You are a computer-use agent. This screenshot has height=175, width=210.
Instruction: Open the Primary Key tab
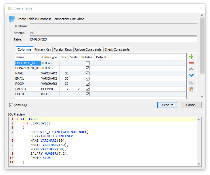point(43,49)
